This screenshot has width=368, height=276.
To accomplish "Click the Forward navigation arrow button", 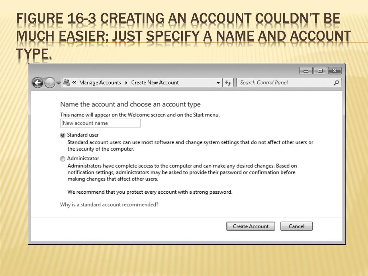I will (50, 83).
